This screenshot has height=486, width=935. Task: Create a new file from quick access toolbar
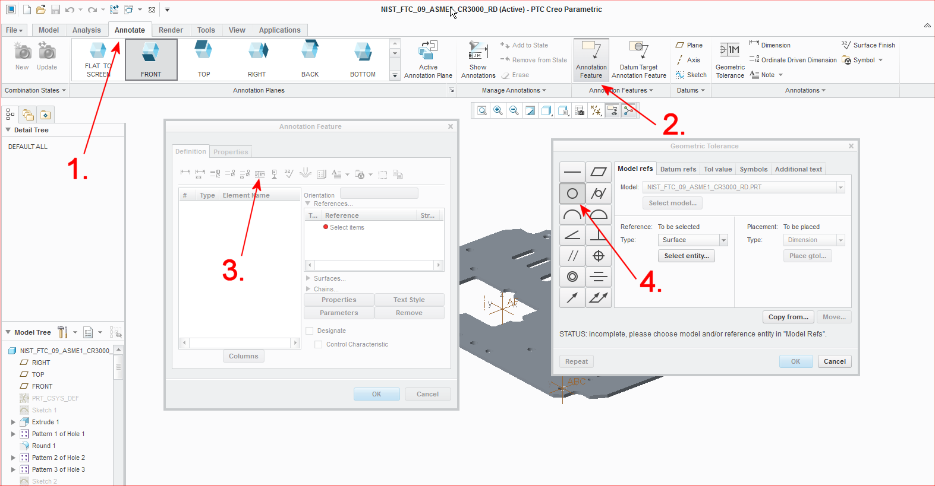27,9
